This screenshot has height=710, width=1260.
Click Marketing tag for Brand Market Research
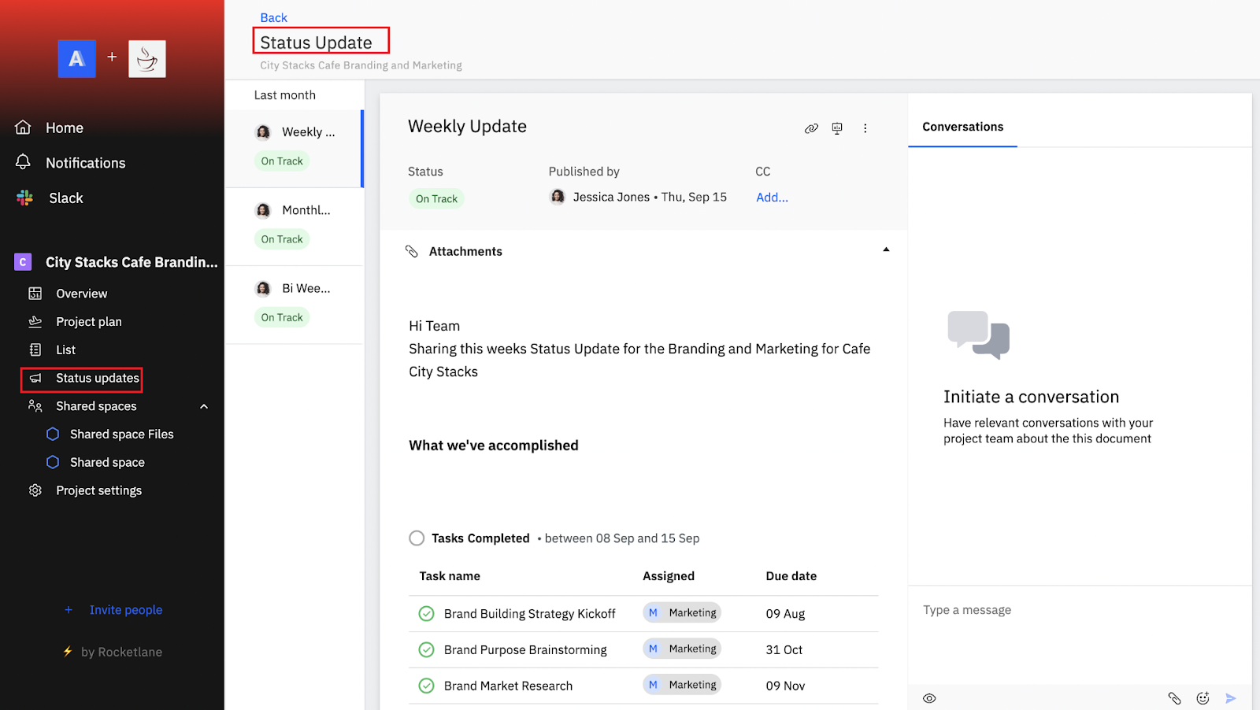click(682, 685)
